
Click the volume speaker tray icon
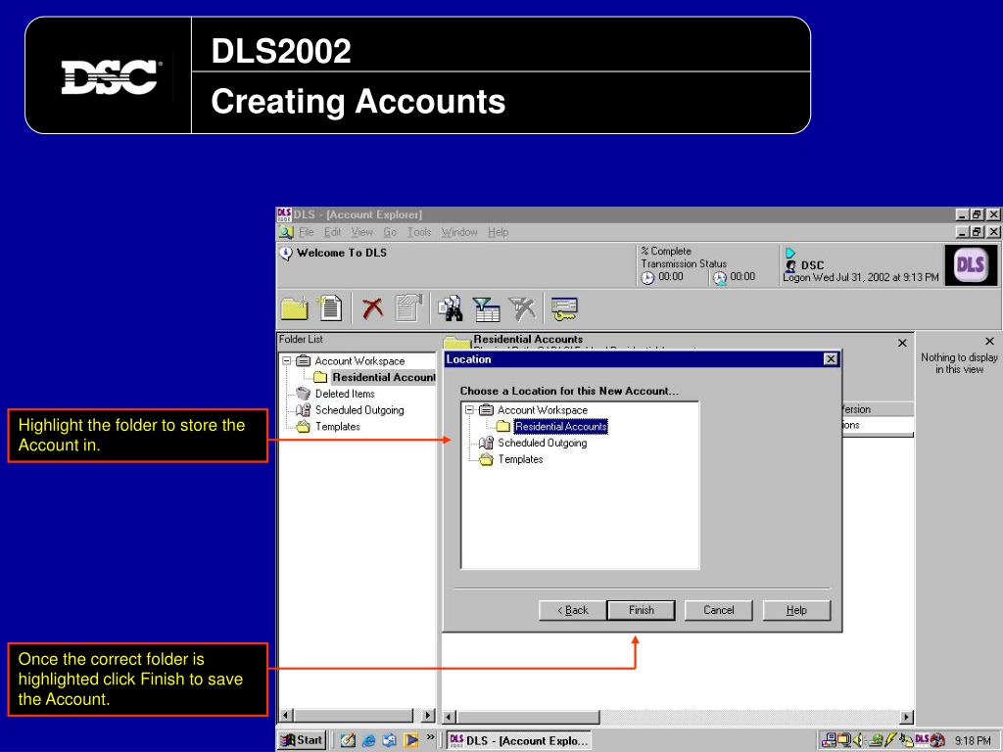tap(858, 740)
